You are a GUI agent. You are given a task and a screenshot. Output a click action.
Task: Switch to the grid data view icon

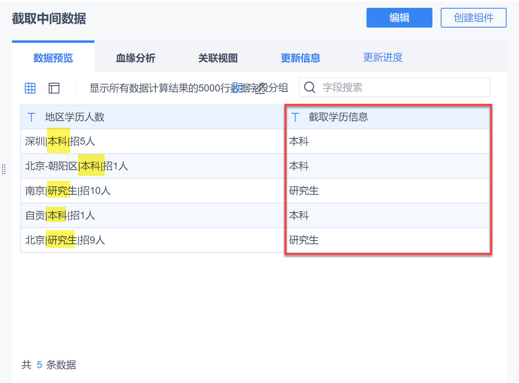(30, 88)
